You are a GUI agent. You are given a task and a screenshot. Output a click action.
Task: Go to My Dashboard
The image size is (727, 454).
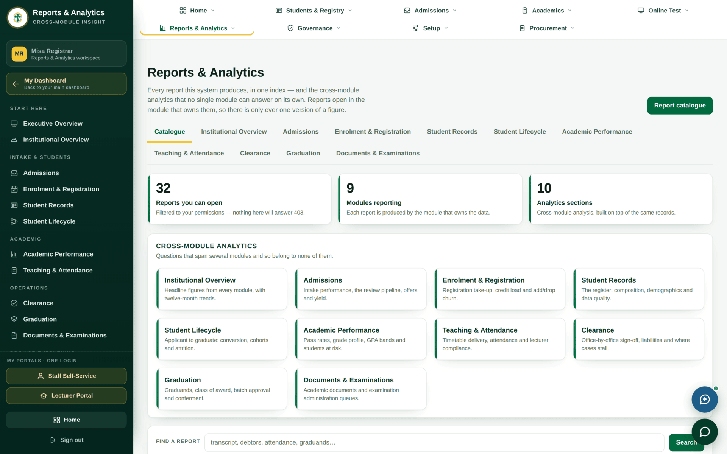click(x=66, y=84)
